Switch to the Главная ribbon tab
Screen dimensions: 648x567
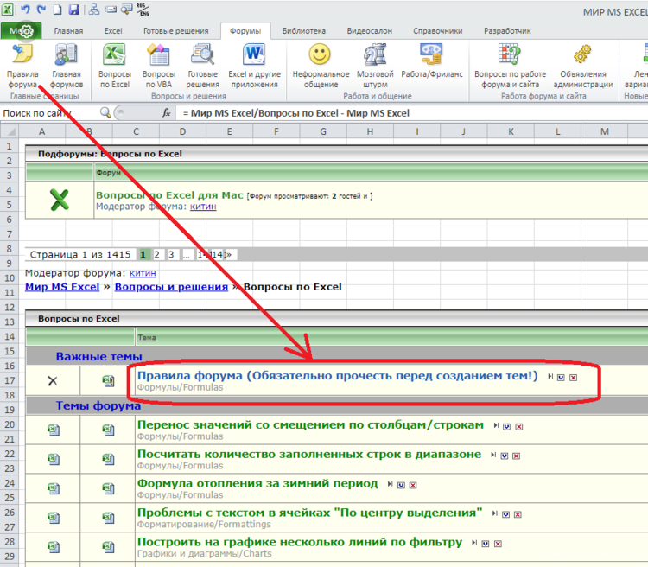coord(68,31)
